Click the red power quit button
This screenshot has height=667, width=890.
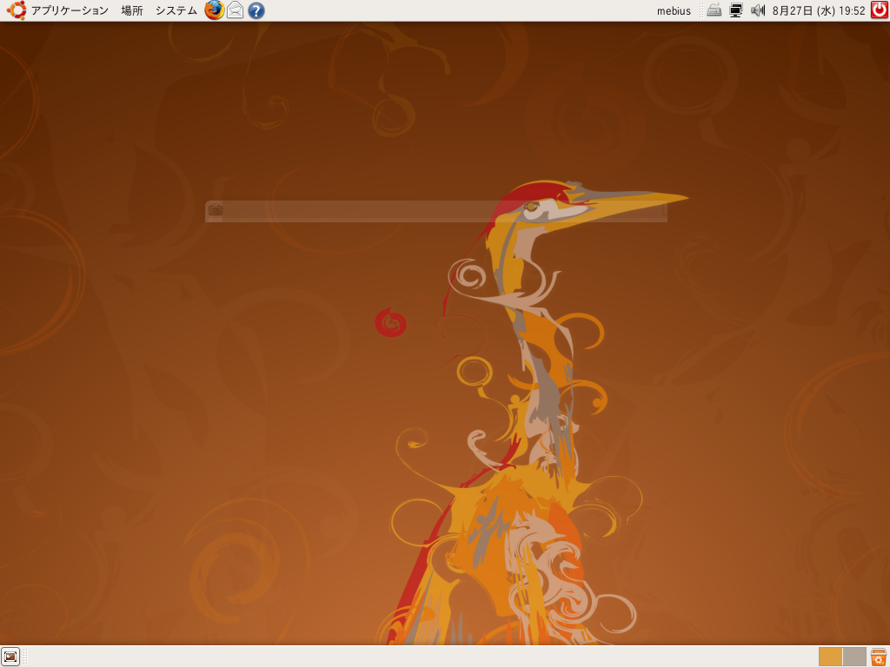tap(880, 10)
